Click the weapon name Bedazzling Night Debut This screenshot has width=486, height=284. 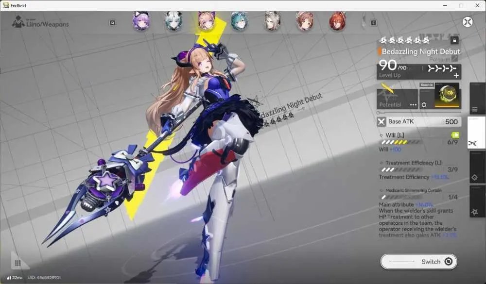(420, 51)
